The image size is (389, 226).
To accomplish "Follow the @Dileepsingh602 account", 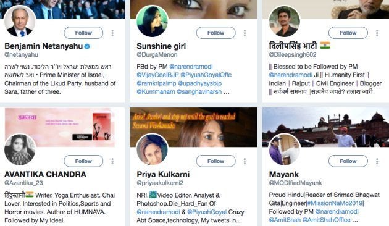I will 348,33.
